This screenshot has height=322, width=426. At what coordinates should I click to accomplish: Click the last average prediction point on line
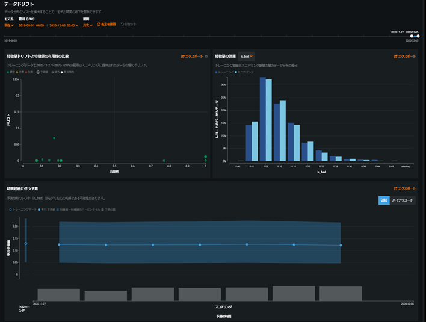(341, 245)
